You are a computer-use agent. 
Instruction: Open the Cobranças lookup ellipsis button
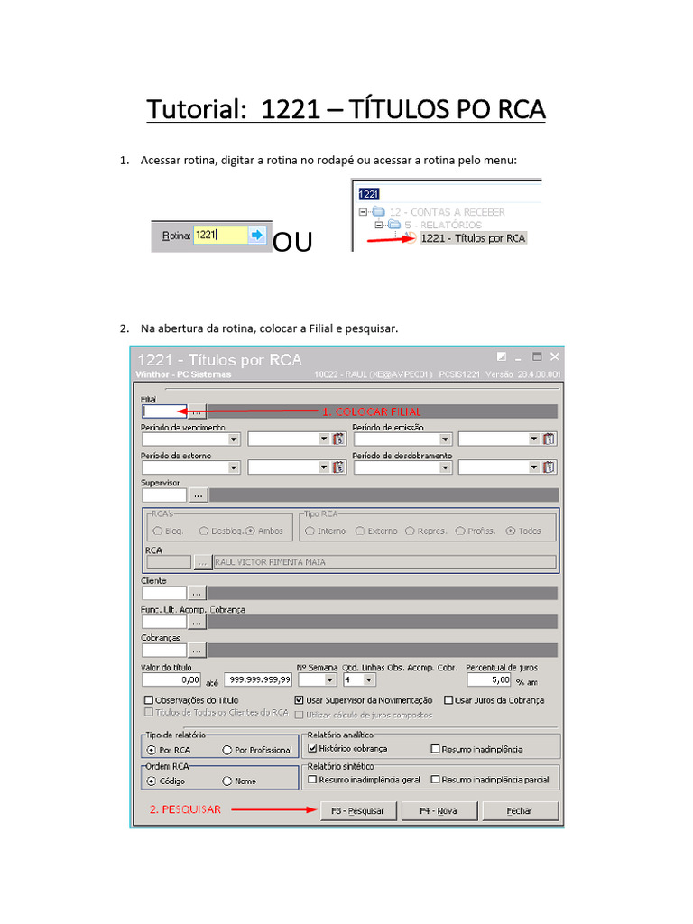(197, 651)
